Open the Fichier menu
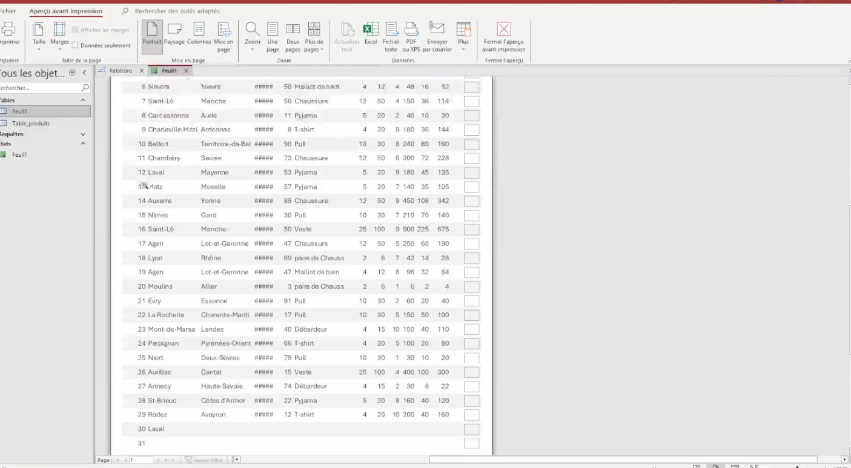851x468 pixels. [8, 11]
